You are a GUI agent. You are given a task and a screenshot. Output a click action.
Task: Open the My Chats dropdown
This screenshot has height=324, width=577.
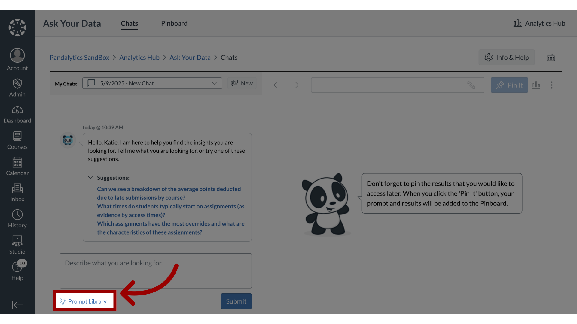(x=152, y=83)
